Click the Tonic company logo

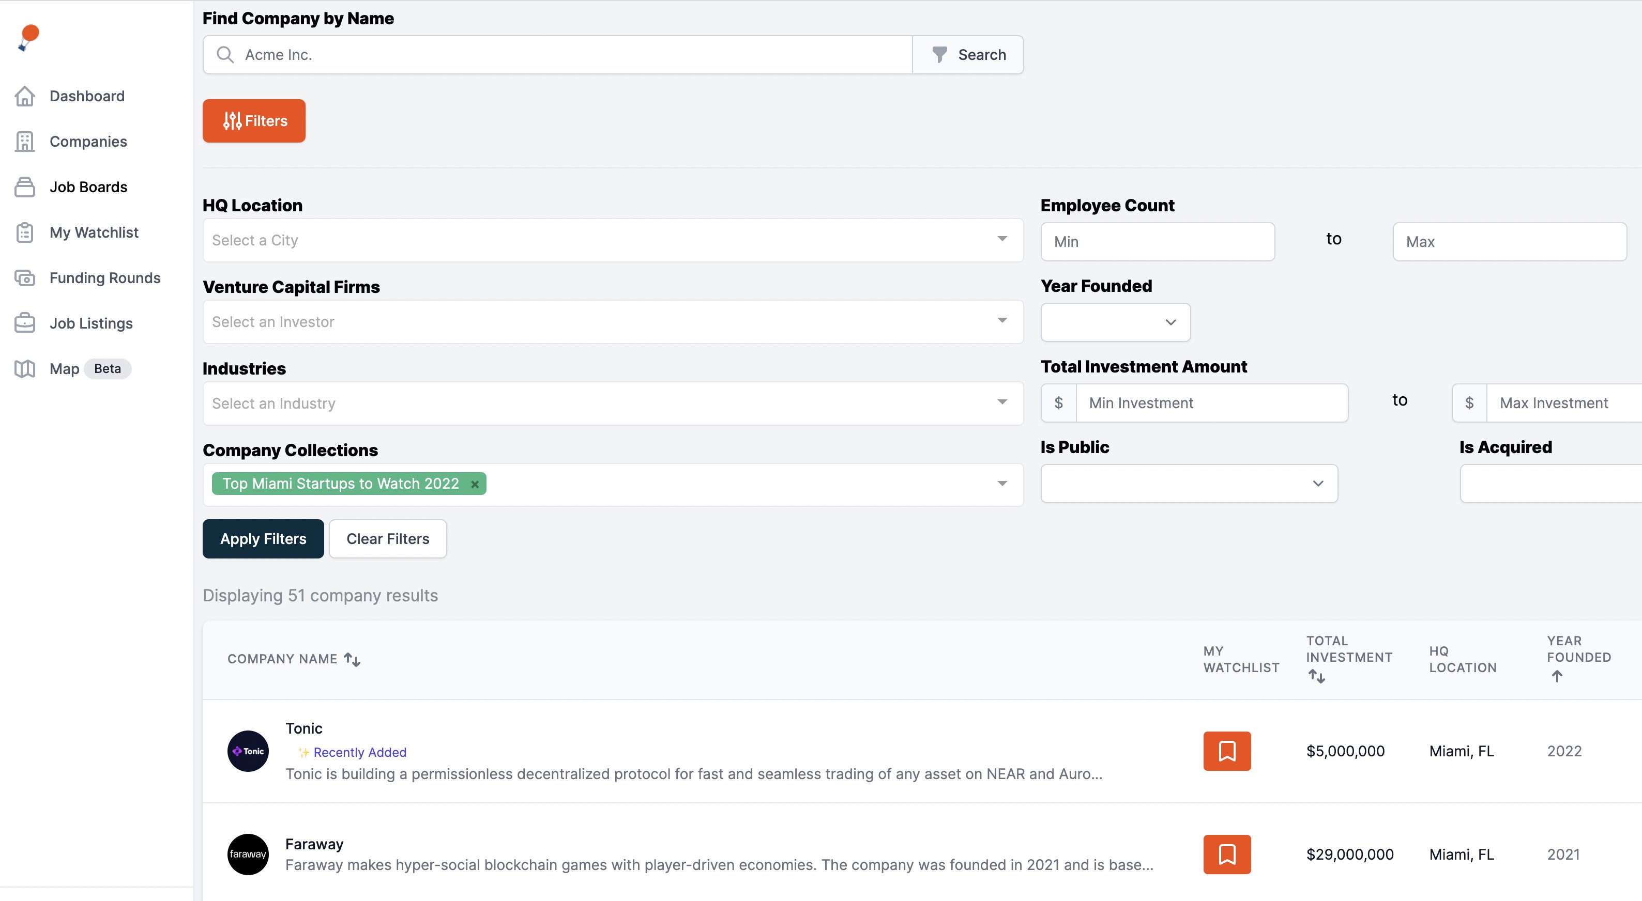(x=248, y=751)
